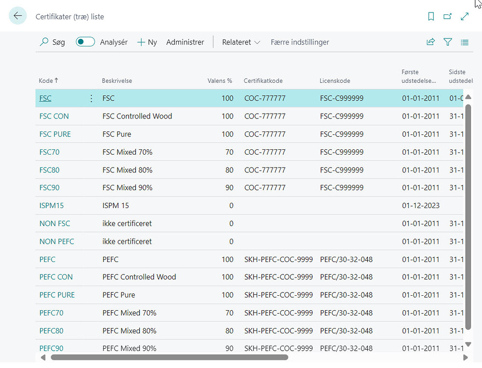Click the 01-12-2023 date cell

pyautogui.click(x=421, y=206)
